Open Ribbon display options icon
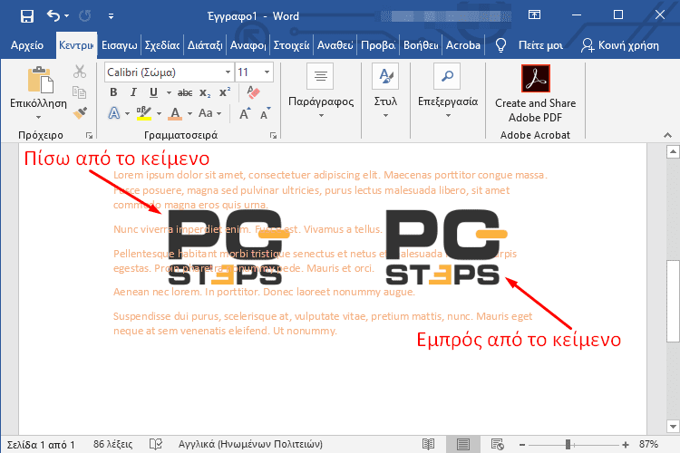The width and height of the screenshot is (680, 453). click(534, 15)
